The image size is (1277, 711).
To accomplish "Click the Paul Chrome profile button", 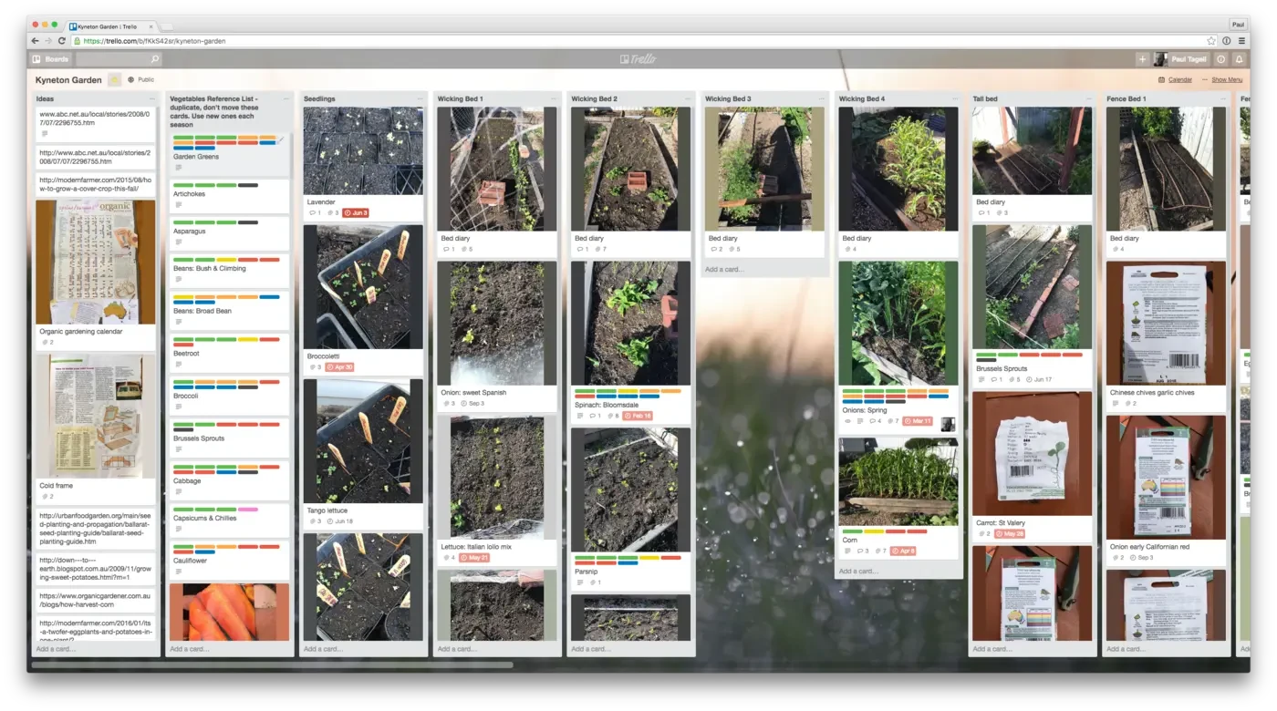I will point(1238,25).
